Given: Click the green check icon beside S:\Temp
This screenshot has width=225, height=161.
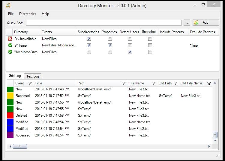Looking at the screenshot, I should pyautogui.click(x=10, y=45).
